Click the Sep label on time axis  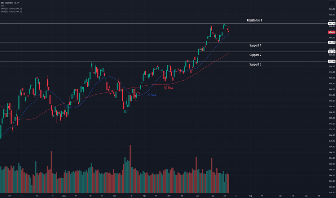(x=280, y=195)
